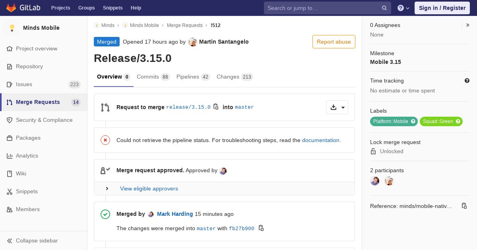Collapse the right sidebar with the chevron

click(468, 25)
